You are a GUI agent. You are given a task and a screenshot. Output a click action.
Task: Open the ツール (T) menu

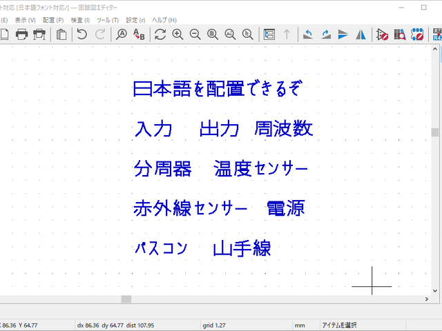point(108,20)
